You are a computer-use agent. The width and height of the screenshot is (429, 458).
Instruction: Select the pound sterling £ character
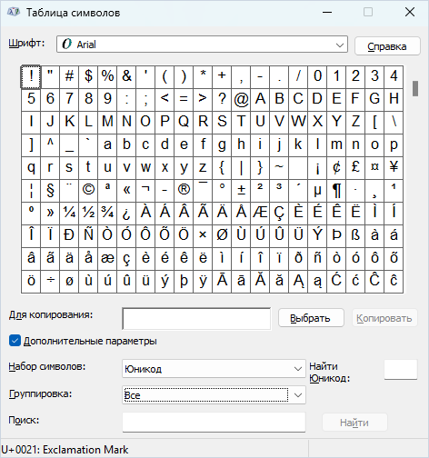355,168
